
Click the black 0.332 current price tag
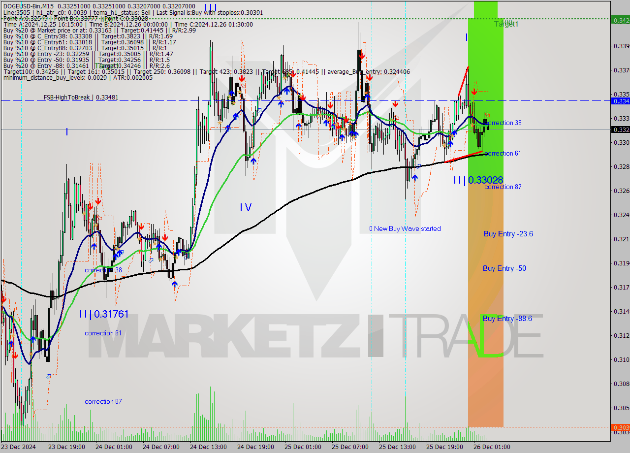(620, 129)
